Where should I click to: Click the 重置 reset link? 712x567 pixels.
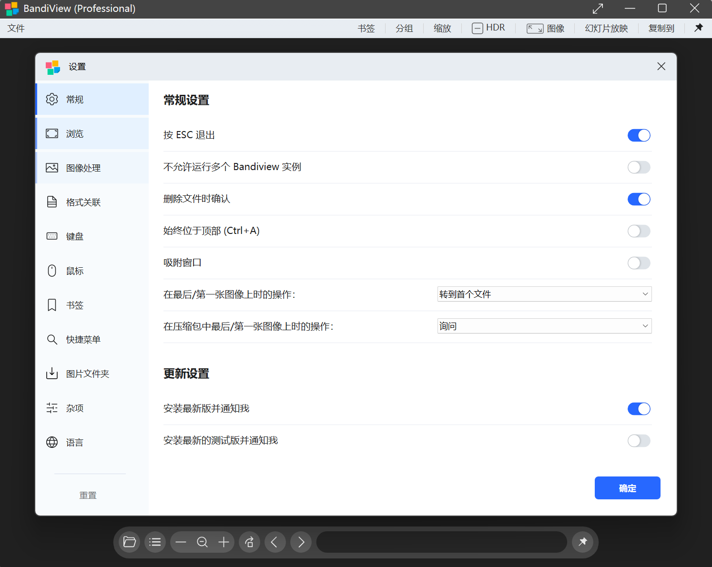pyautogui.click(x=88, y=495)
